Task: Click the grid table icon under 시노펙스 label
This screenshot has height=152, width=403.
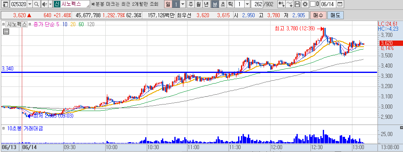Action: pyautogui.click(x=6, y=32)
